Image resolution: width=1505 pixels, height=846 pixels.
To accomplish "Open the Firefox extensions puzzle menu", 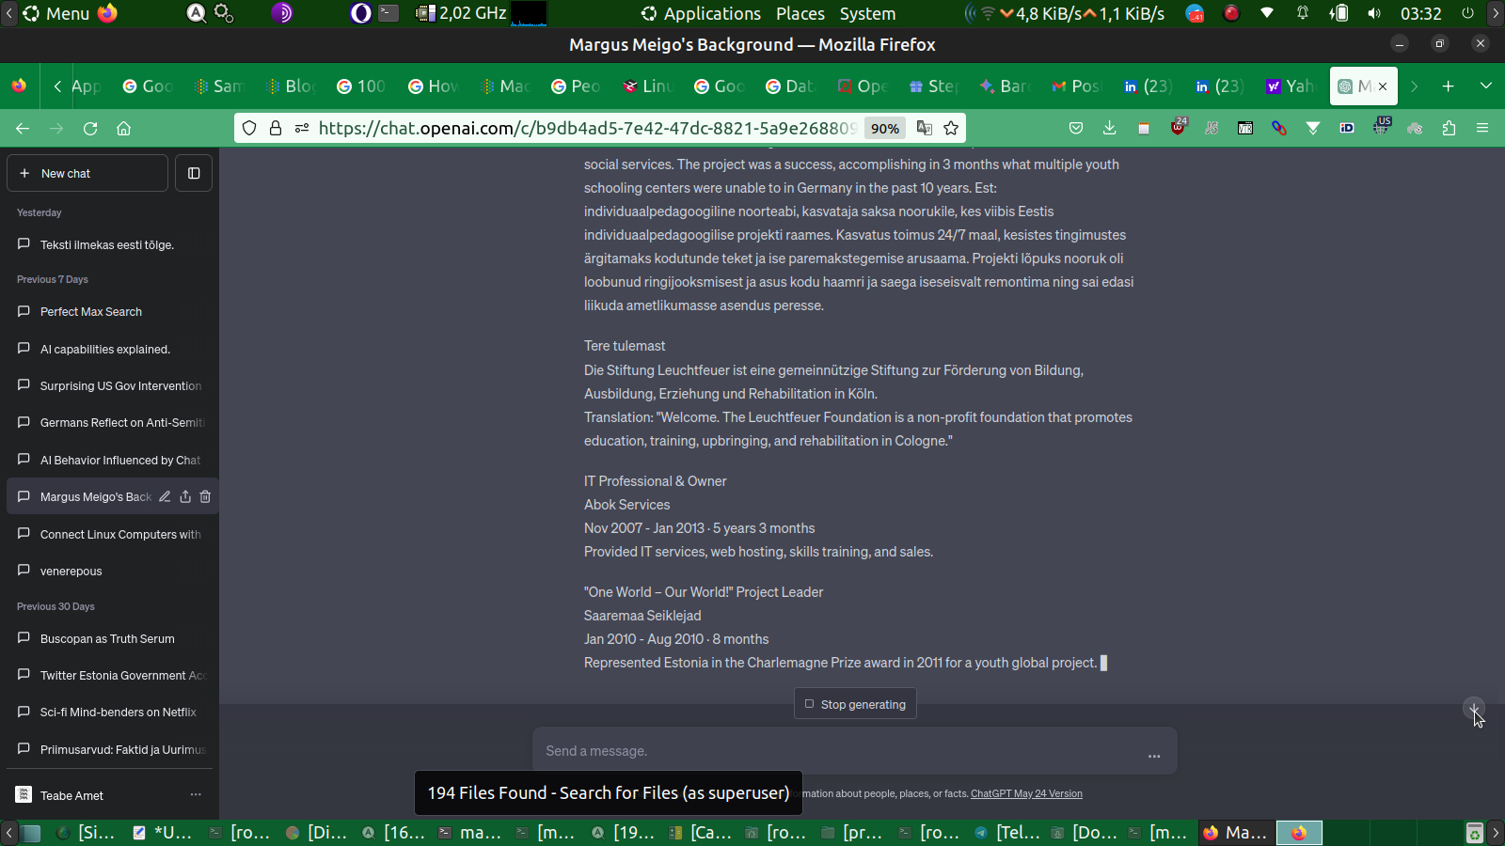I will pyautogui.click(x=1449, y=128).
